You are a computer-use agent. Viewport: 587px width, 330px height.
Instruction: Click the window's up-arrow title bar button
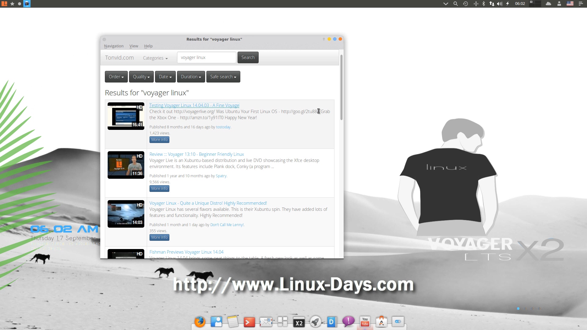[324, 39]
